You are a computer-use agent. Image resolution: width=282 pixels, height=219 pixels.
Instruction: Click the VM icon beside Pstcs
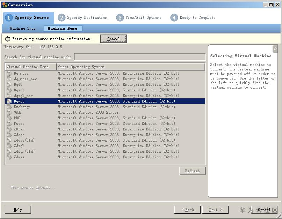click(x=9, y=123)
